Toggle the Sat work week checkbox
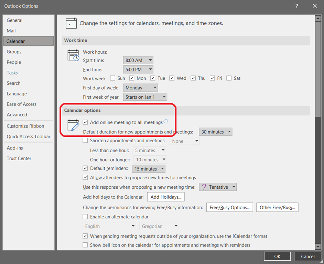This screenshot has height=264, width=324. (x=229, y=78)
